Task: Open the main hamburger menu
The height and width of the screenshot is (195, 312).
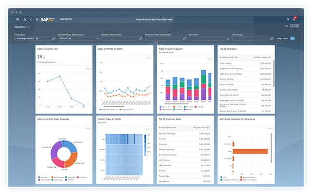Action: coord(18,19)
